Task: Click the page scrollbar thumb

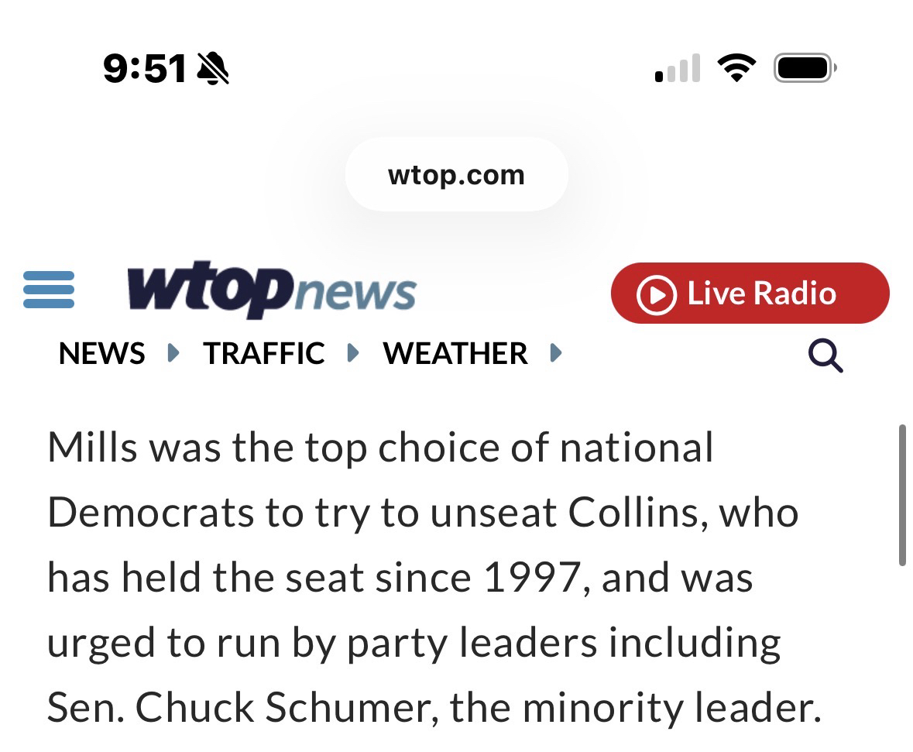Action: point(902,496)
